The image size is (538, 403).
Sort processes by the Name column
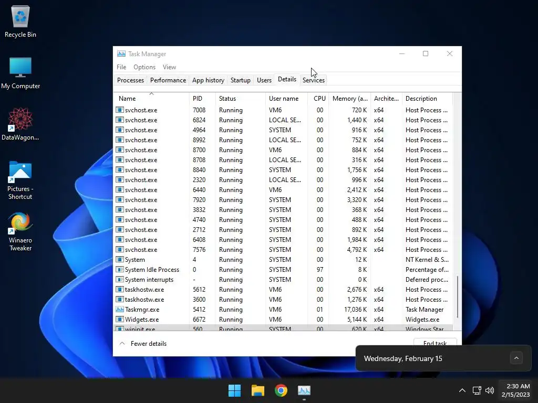point(151,98)
